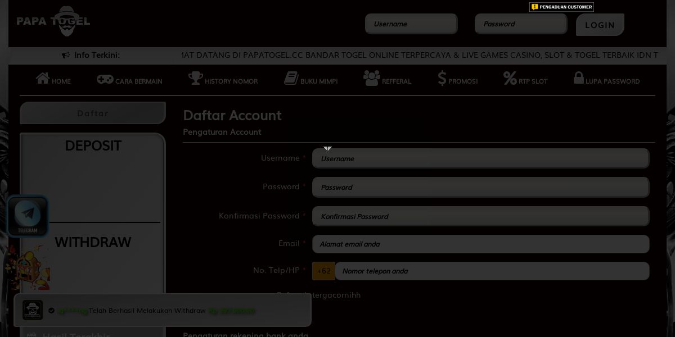Click the Pengaturan Account subheading
Image resolution: width=675 pixels, height=337 pixels.
pos(222,132)
